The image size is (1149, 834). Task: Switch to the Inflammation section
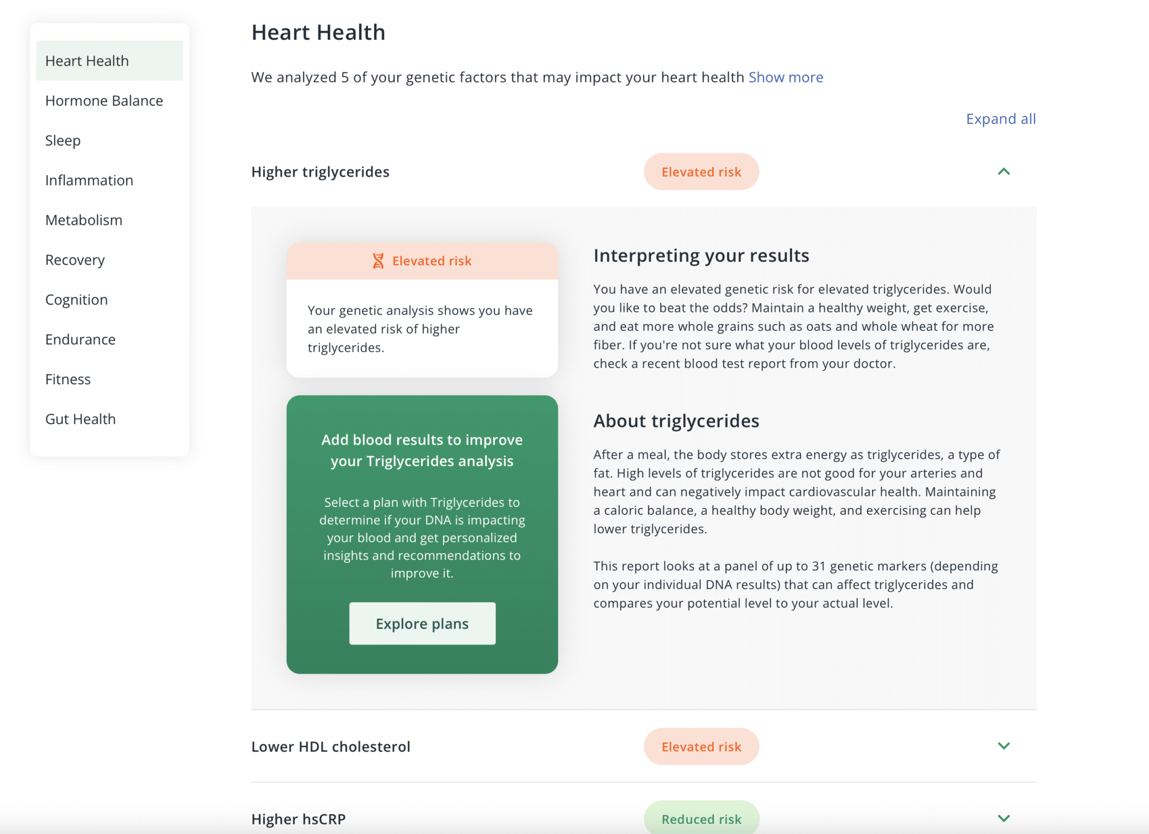[x=89, y=180]
